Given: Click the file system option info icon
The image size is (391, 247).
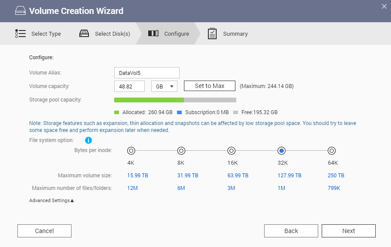Looking at the screenshot, I should pyautogui.click(x=88, y=140).
